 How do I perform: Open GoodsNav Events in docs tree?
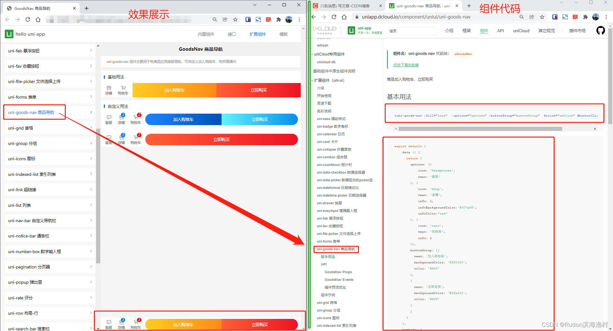point(339,280)
